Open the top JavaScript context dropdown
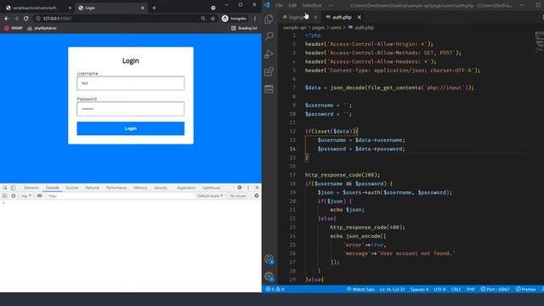The width and height of the screenshot is (544, 306). (26, 195)
